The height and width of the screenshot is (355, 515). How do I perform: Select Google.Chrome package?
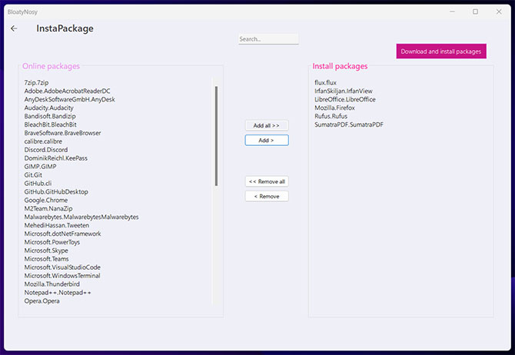[x=46, y=200]
